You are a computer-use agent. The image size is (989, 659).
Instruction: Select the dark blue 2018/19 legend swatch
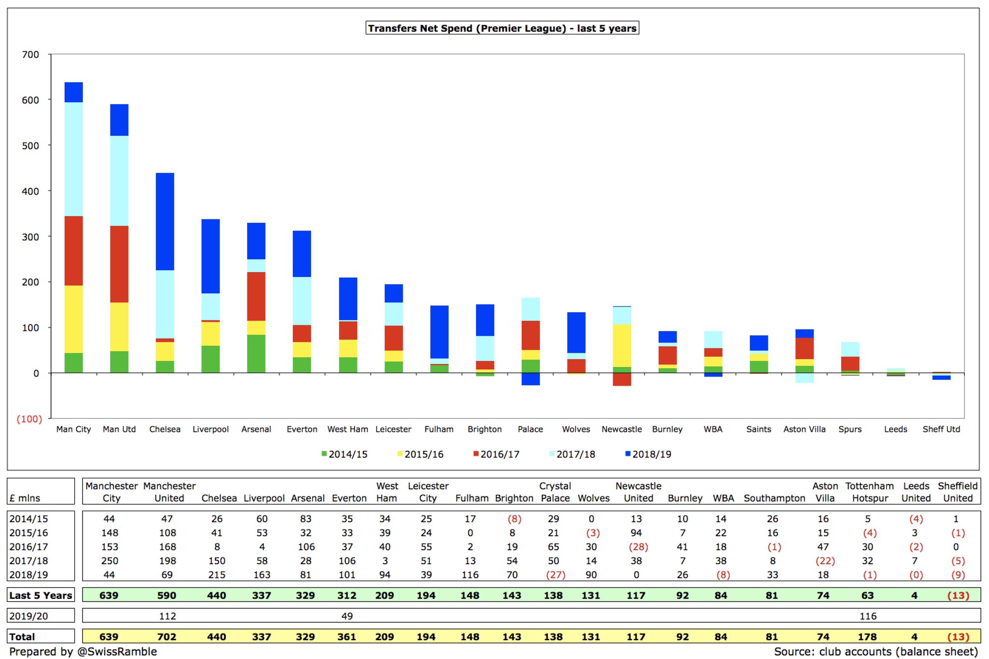[628, 454]
